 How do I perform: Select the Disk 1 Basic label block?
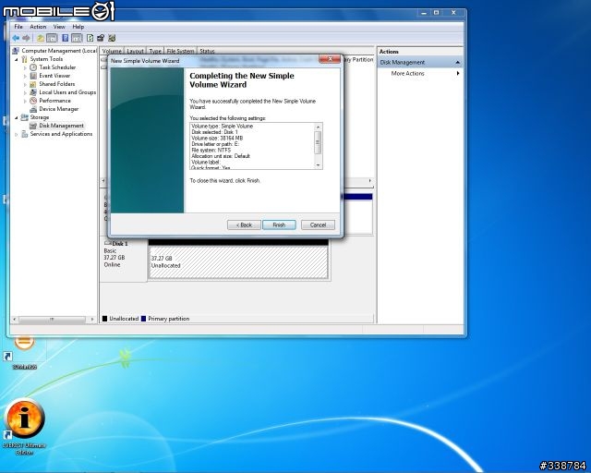pos(124,261)
